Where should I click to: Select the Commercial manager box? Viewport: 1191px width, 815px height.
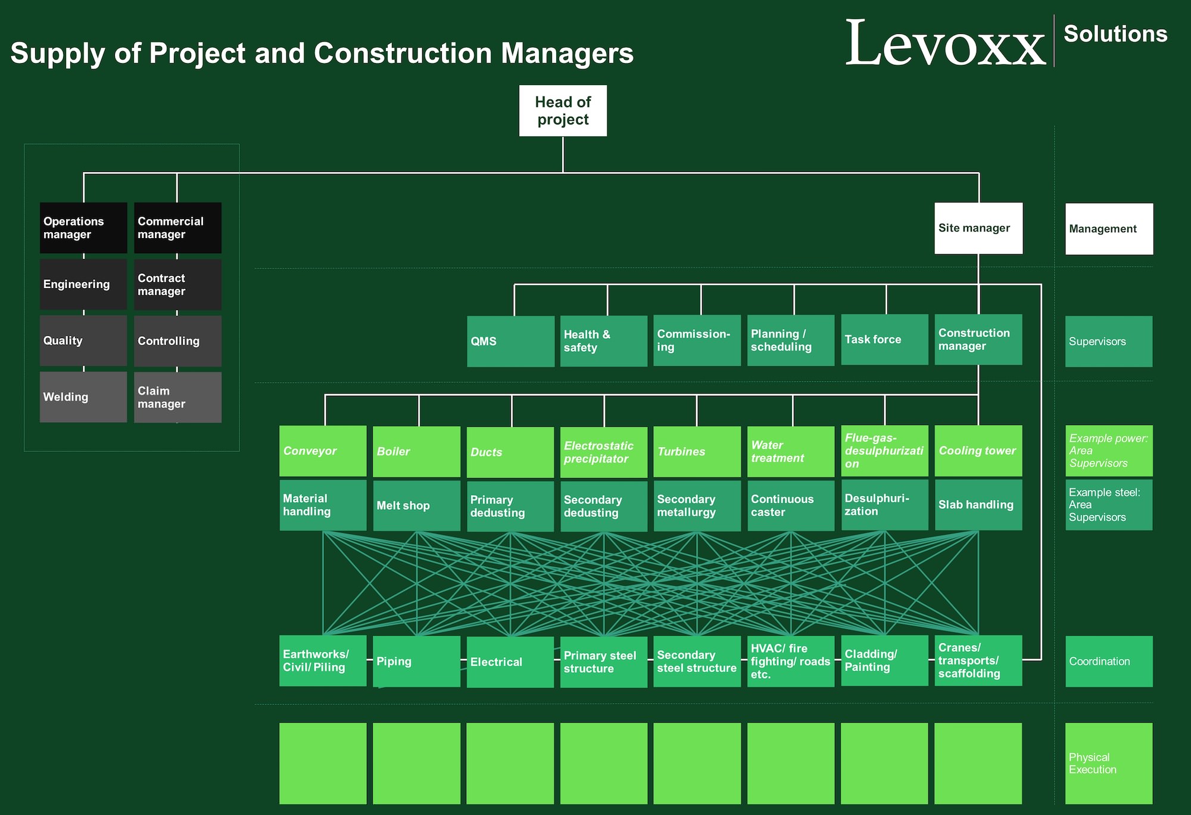(x=177, y=228)
